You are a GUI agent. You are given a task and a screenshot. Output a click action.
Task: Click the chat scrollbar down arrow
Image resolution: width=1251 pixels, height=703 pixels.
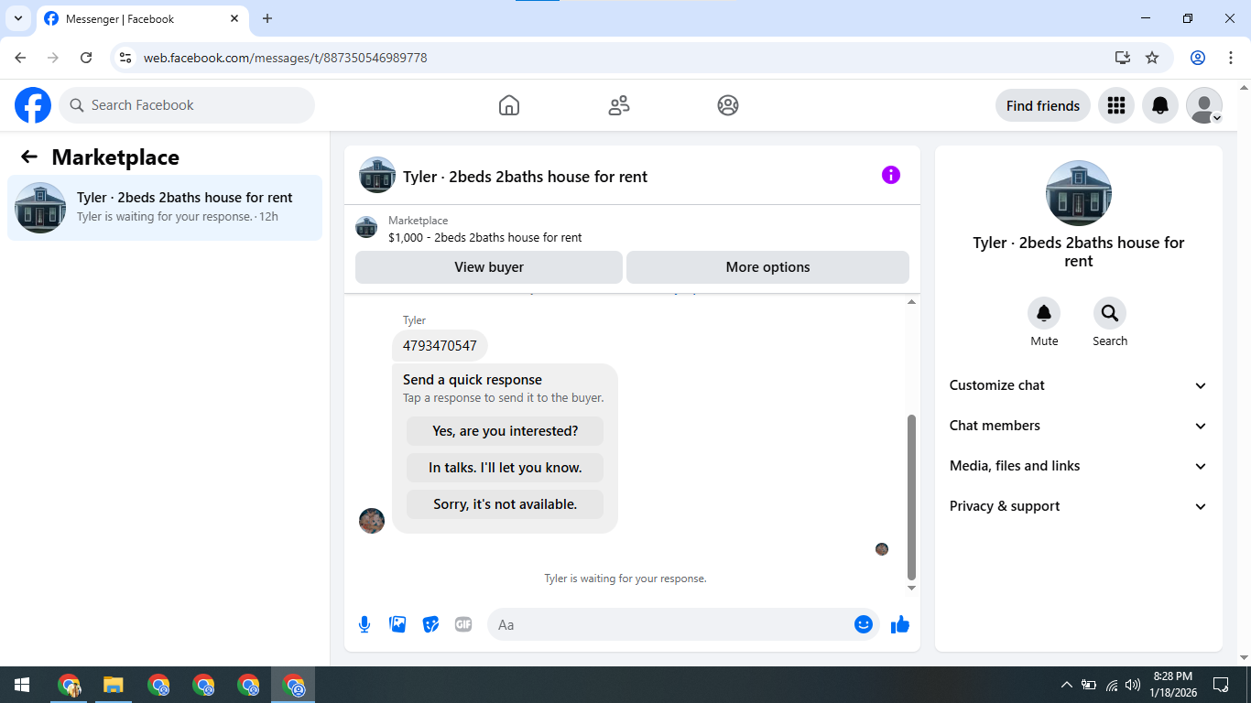tap(911, 588)
